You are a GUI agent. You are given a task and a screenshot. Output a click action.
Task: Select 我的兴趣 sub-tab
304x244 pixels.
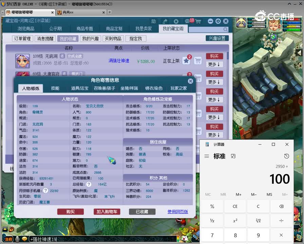[x=91, y=39]
